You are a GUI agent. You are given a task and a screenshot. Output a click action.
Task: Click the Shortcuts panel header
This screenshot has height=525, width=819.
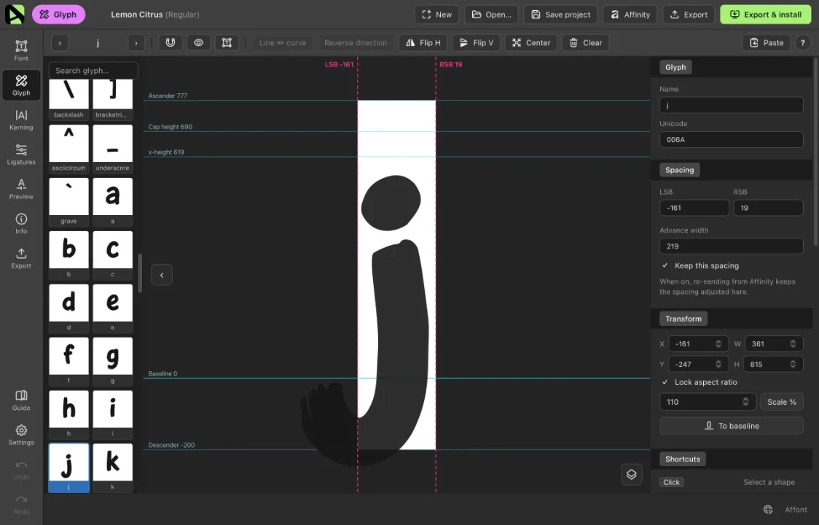683,459
